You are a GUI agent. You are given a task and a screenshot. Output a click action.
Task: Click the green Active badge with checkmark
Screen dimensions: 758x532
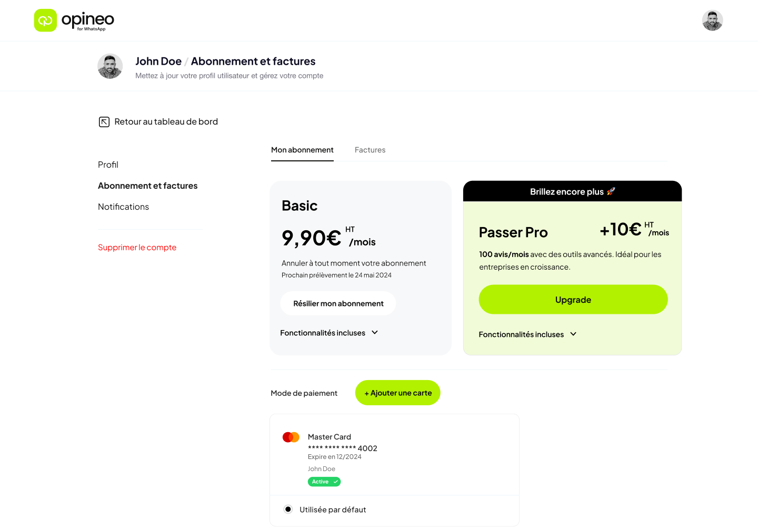(324, 481)
